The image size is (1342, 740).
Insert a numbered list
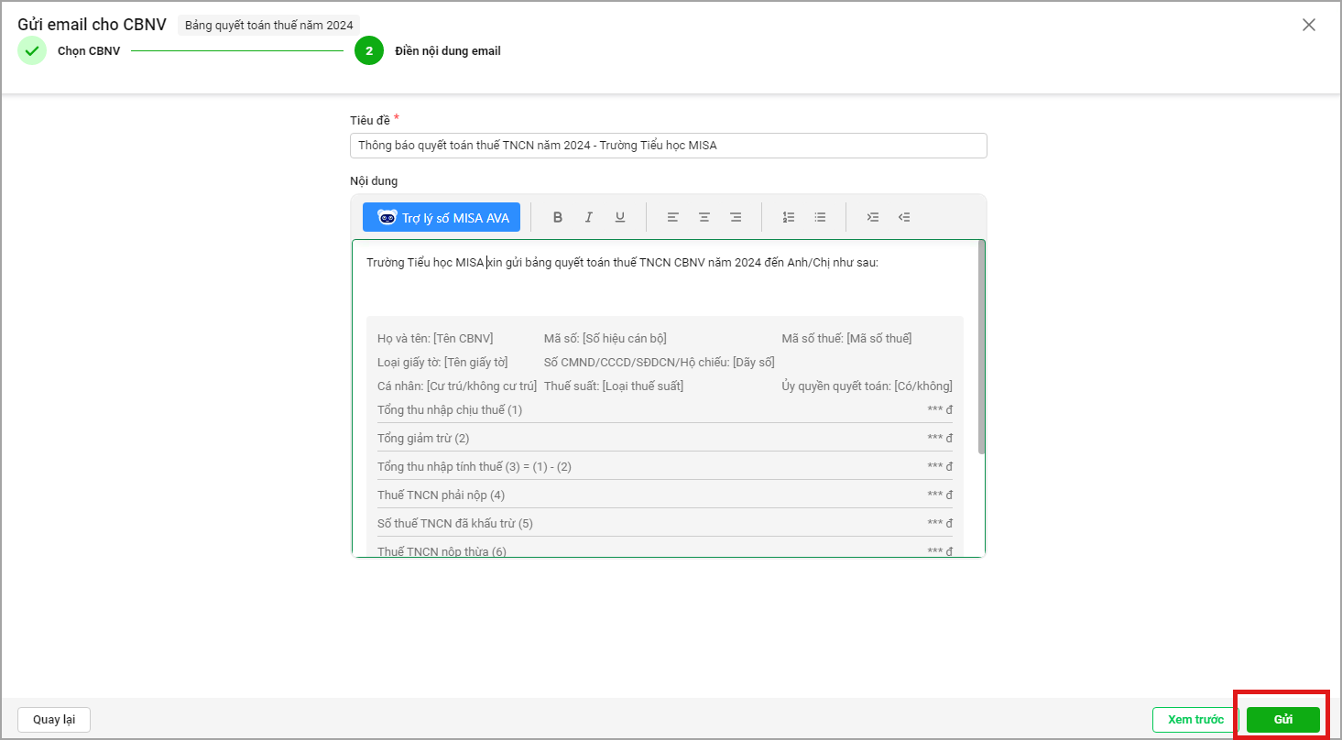pyautogui.click(x=789, y=217)
